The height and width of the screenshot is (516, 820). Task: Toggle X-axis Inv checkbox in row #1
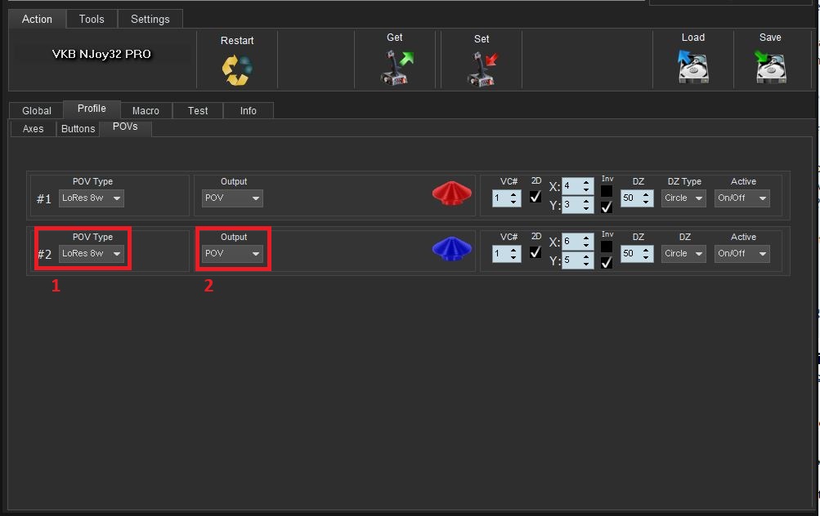point(607,190)
